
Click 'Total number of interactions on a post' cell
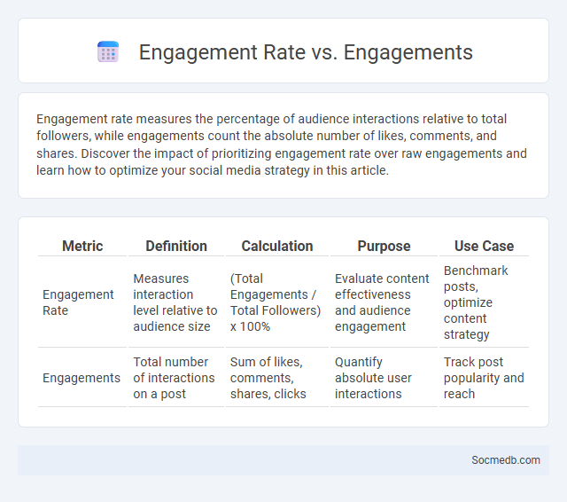[x=176, y=378]
